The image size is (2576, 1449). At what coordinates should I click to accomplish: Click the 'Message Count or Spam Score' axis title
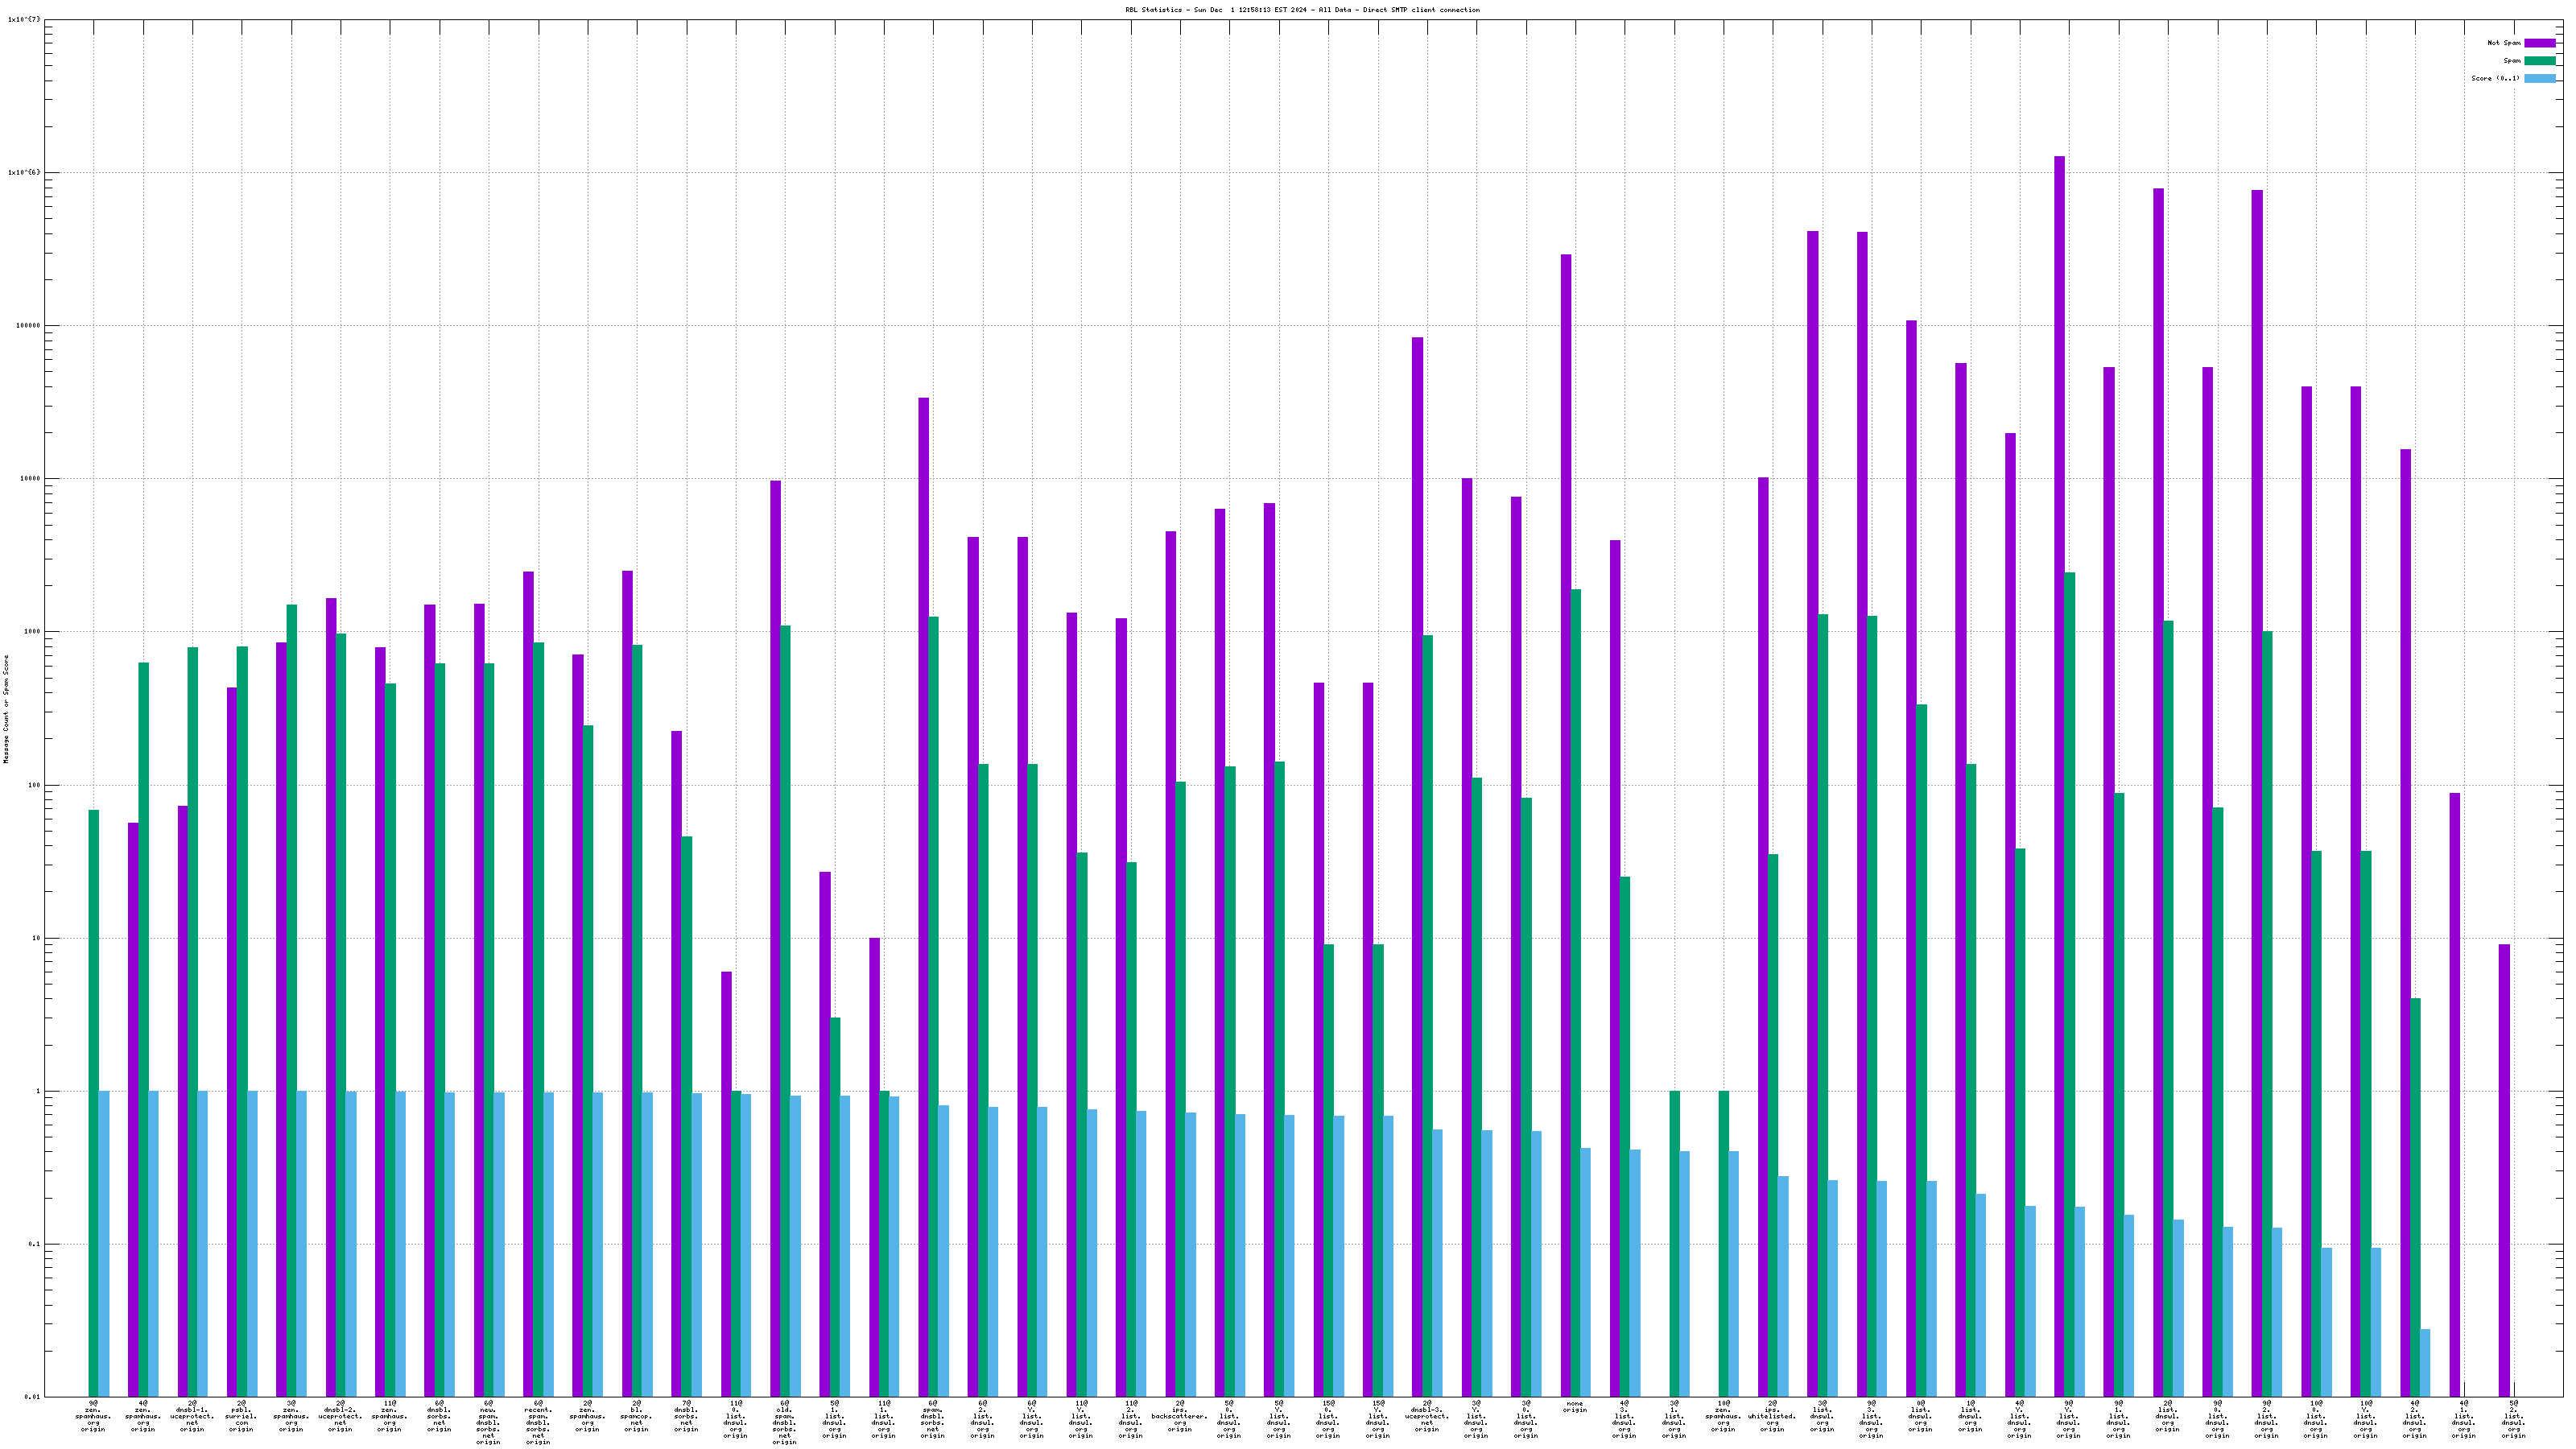tap(6, 709)
